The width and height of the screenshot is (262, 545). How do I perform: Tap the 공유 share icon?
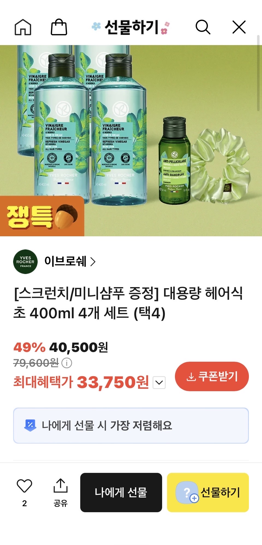click(x=61, y=493)
